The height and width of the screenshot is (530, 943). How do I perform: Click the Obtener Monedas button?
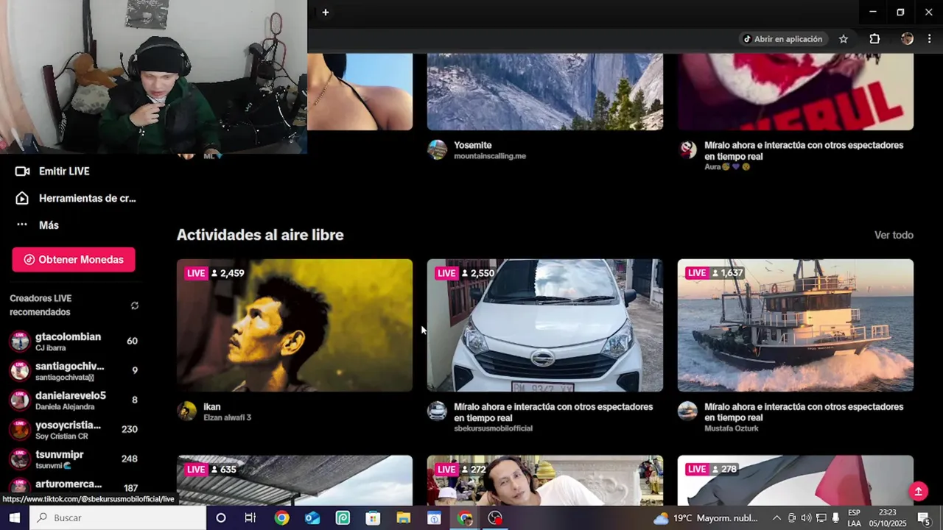coord(74,260)
